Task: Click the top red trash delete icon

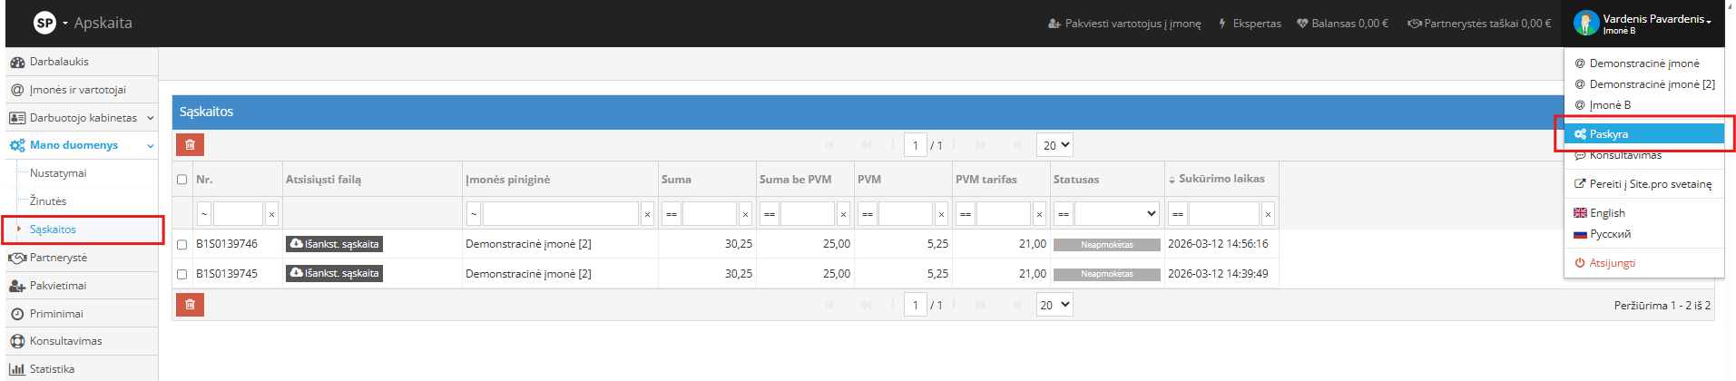Action: [190, 145]
